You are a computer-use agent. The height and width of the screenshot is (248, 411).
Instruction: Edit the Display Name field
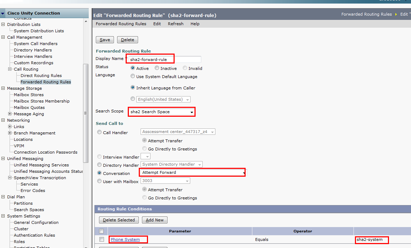[165, 60]
